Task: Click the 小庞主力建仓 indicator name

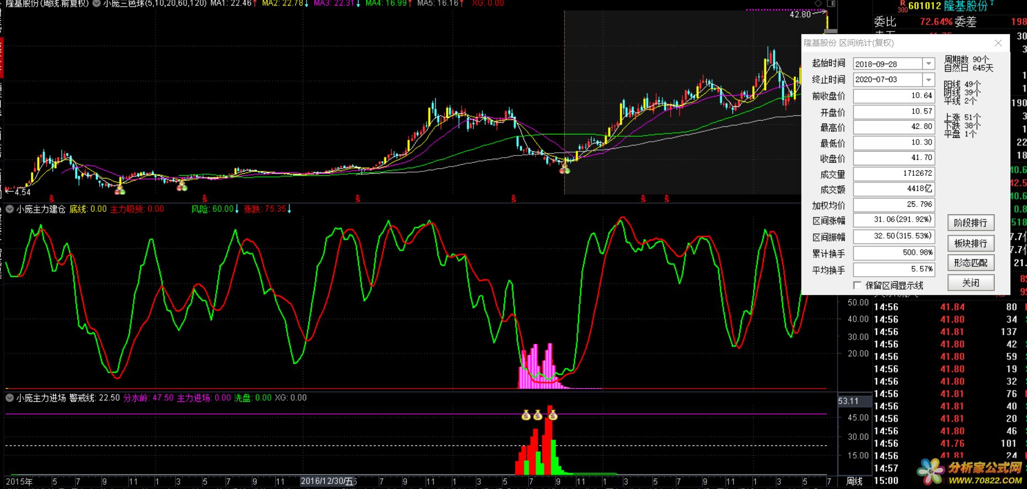Action: point(41,209)
